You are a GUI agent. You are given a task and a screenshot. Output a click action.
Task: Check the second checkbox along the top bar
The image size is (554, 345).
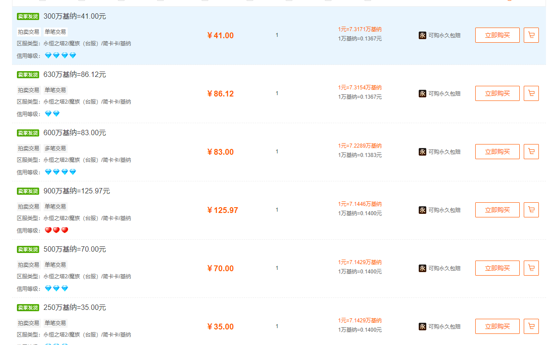[81, 2]
